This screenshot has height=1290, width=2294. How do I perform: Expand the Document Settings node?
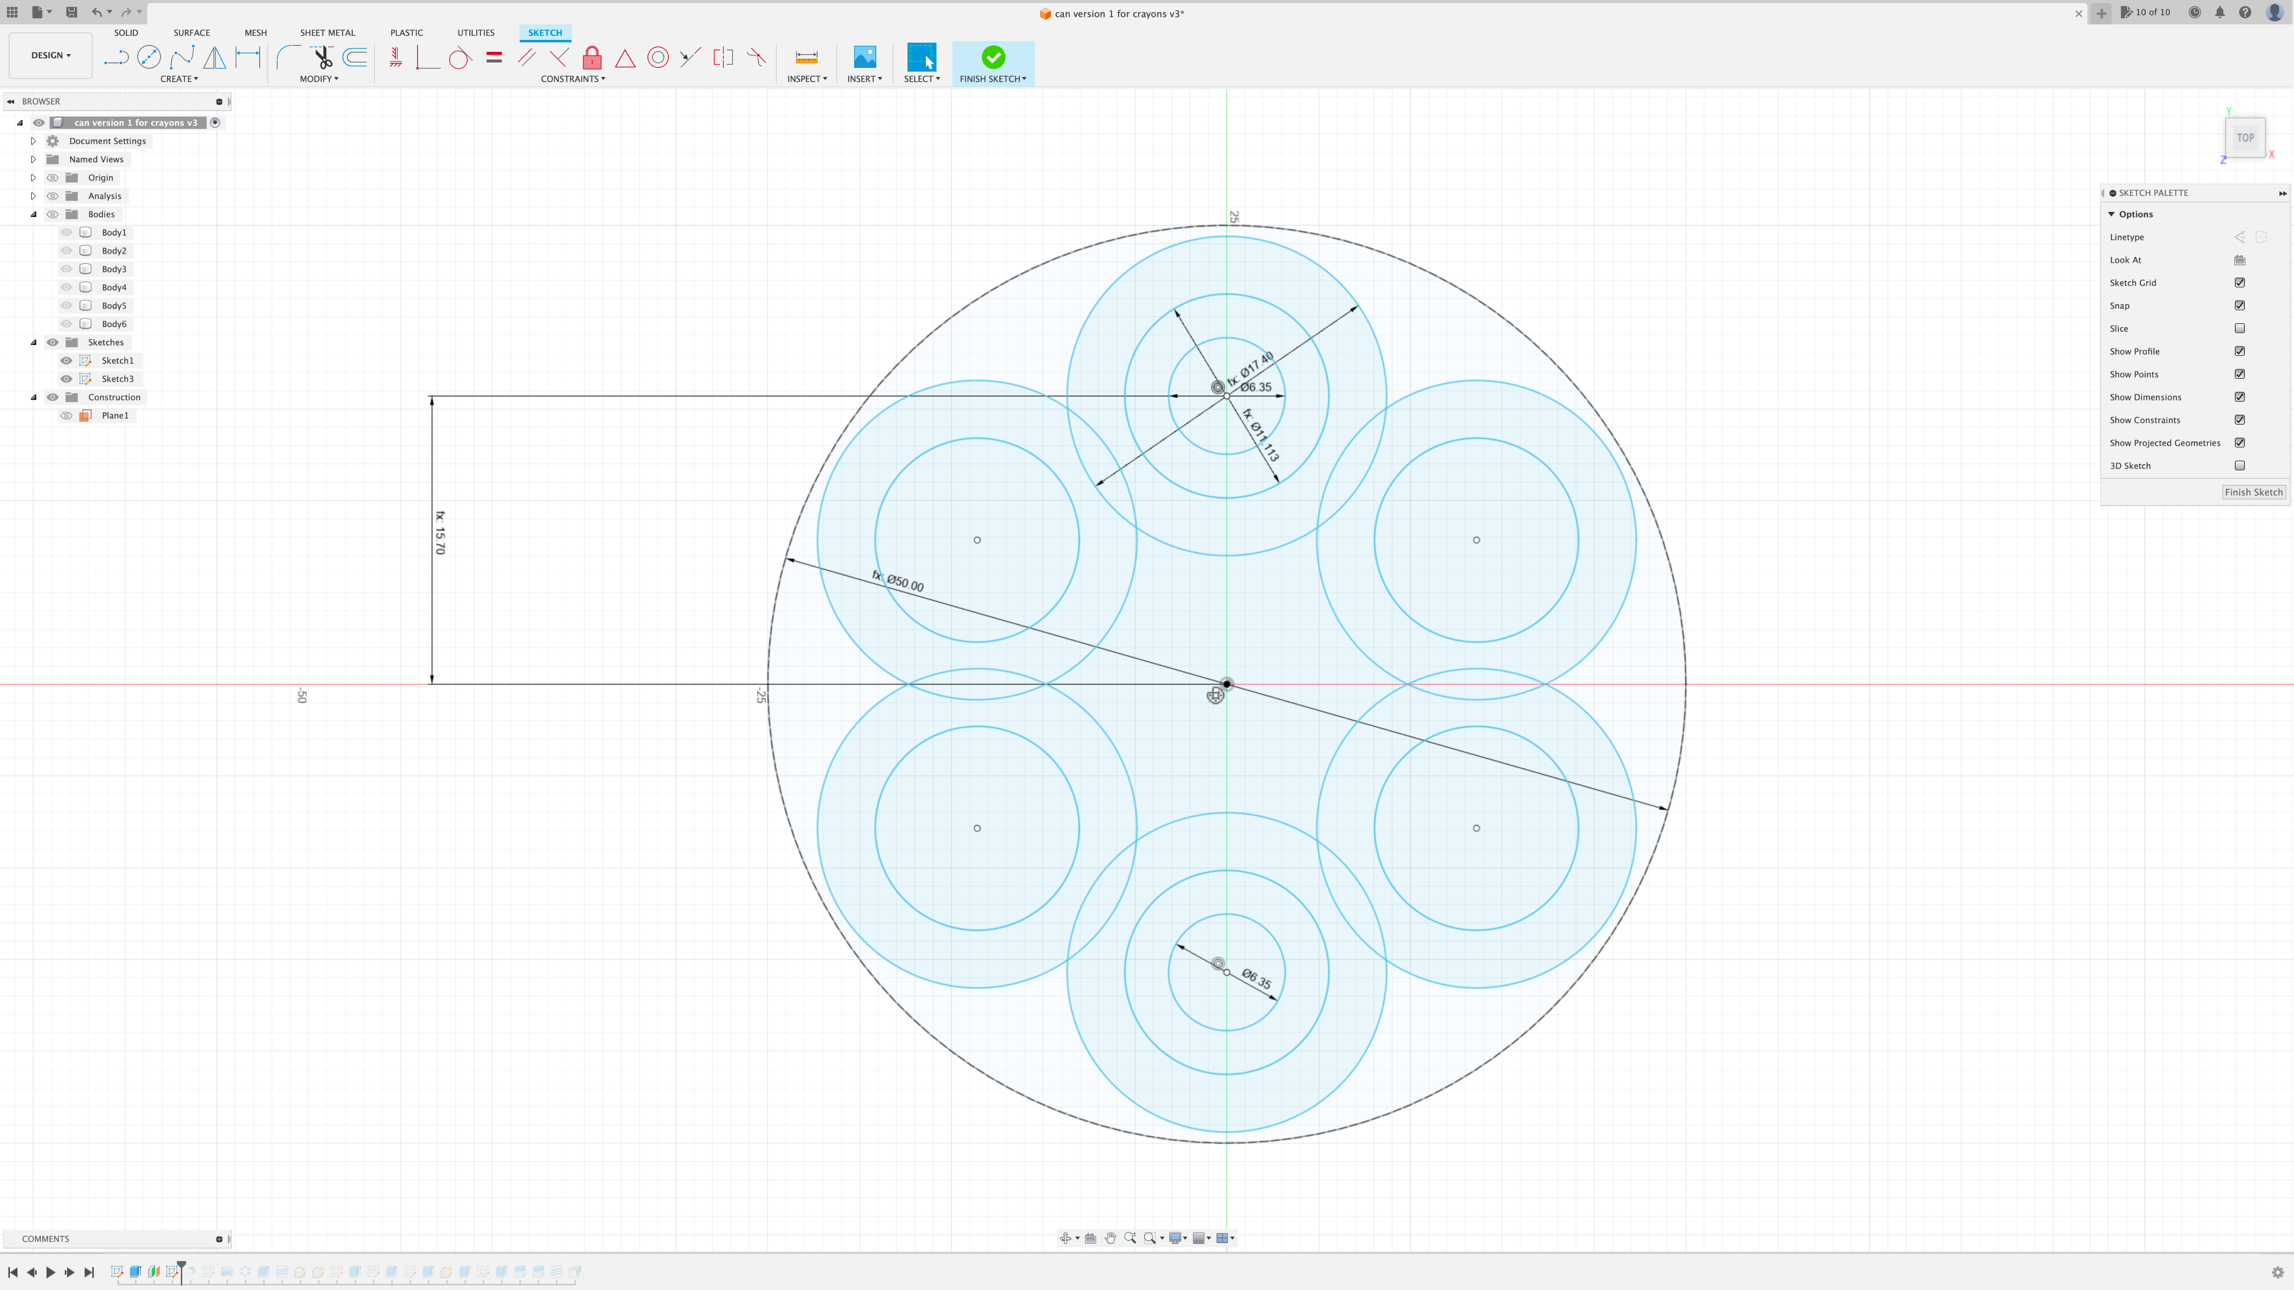(x=33, y=141)
